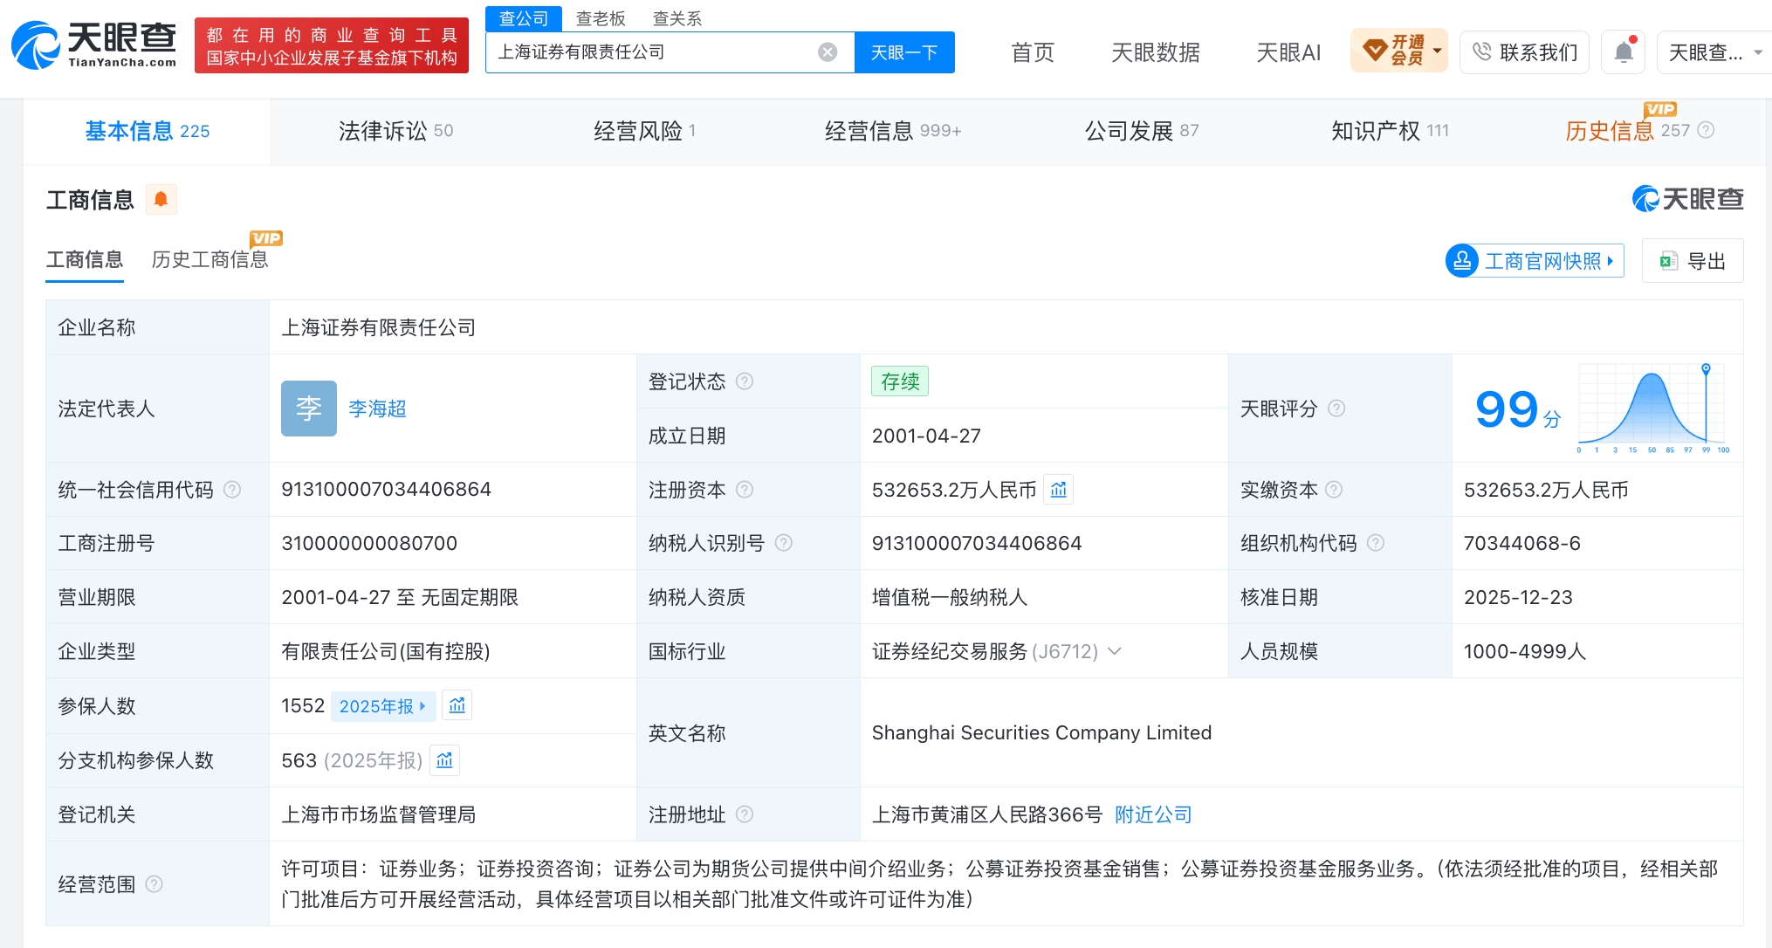Click help icon beside 历史信息 tab
The width and height of the screenshot is (1772, 948).
coord(1707,130)
